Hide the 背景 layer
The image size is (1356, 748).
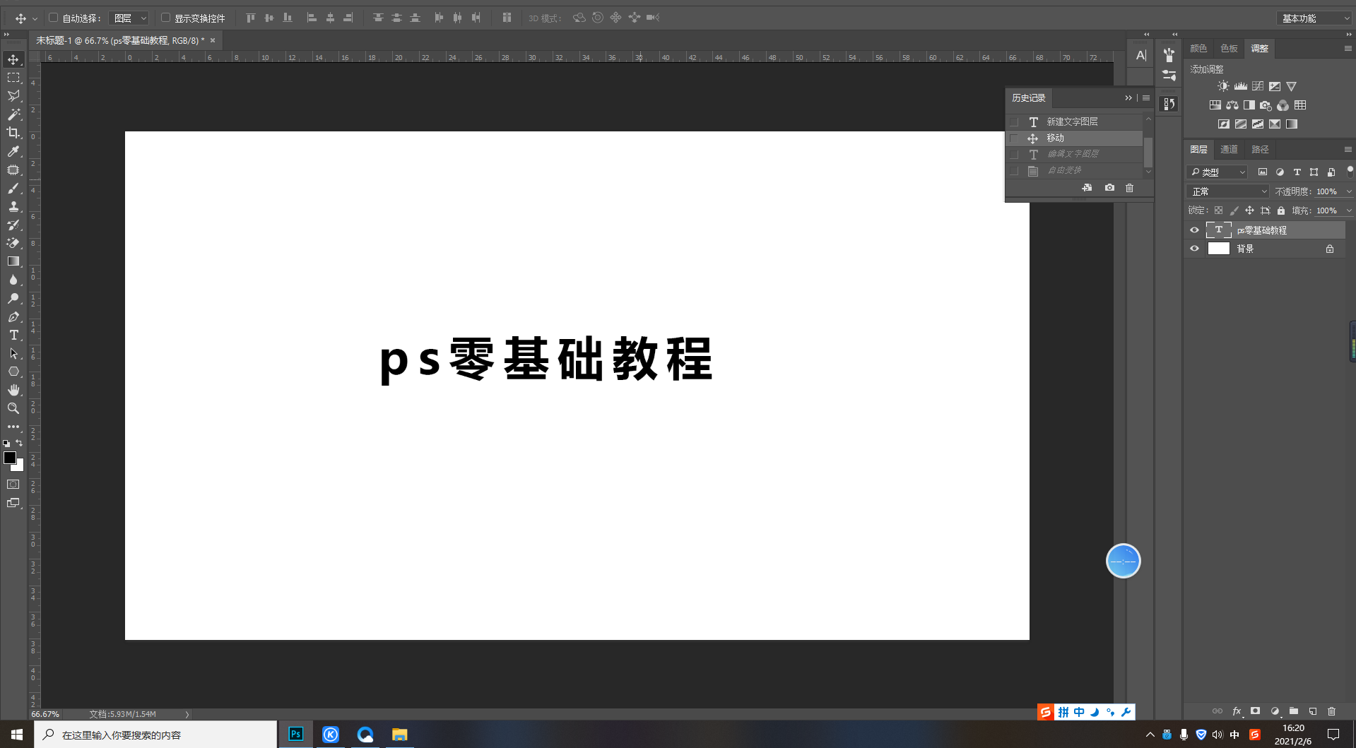(1193, 248)
